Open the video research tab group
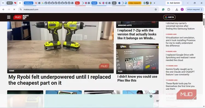 tap(134, 3)
